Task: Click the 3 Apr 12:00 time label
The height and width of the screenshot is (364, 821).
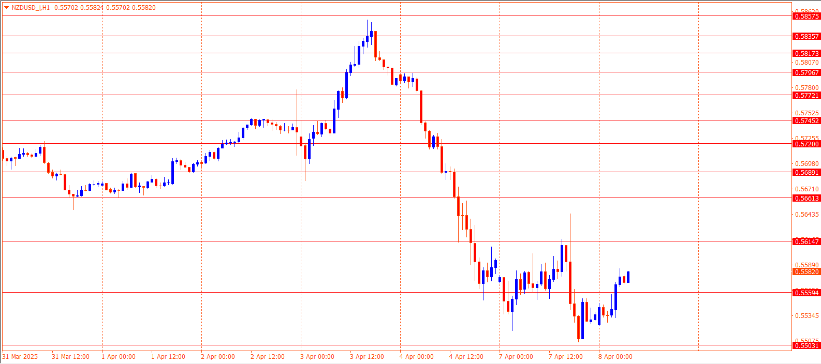Action: [367, 357]
